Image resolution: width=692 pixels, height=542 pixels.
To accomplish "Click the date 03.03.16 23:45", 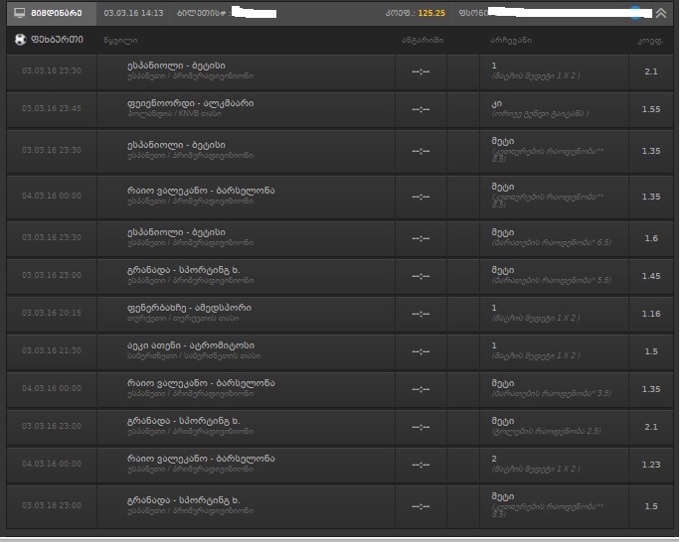I will [51, 108].
